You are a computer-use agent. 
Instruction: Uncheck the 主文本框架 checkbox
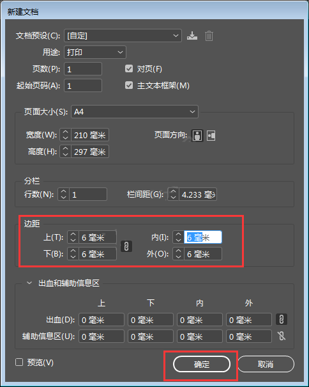[x=129, y=86]
